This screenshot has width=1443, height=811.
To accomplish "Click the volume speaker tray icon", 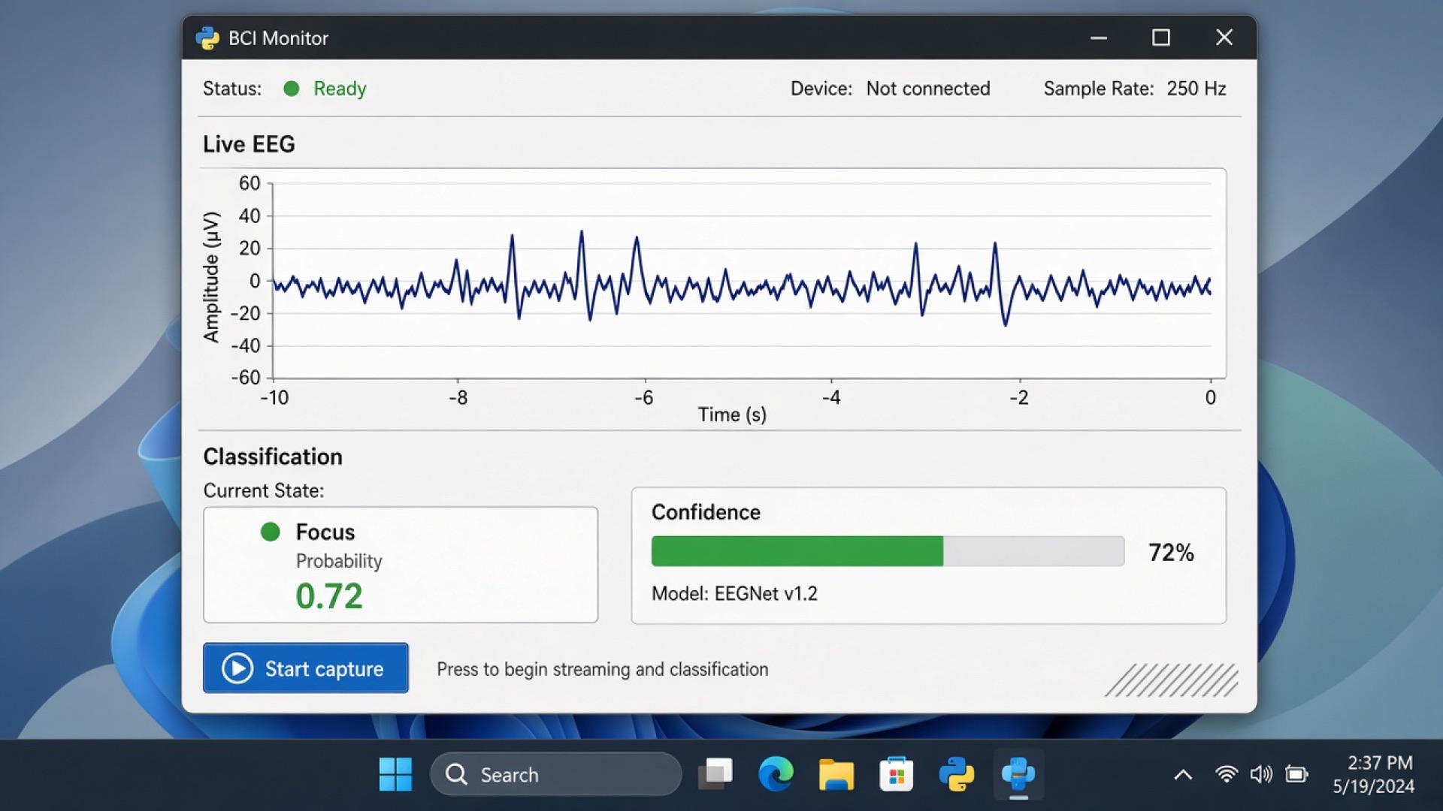I will 1261,774.
